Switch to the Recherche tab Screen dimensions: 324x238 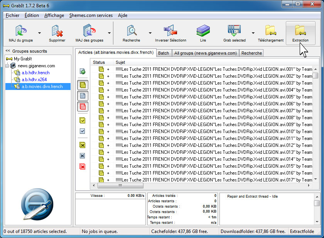pos(251,53)
